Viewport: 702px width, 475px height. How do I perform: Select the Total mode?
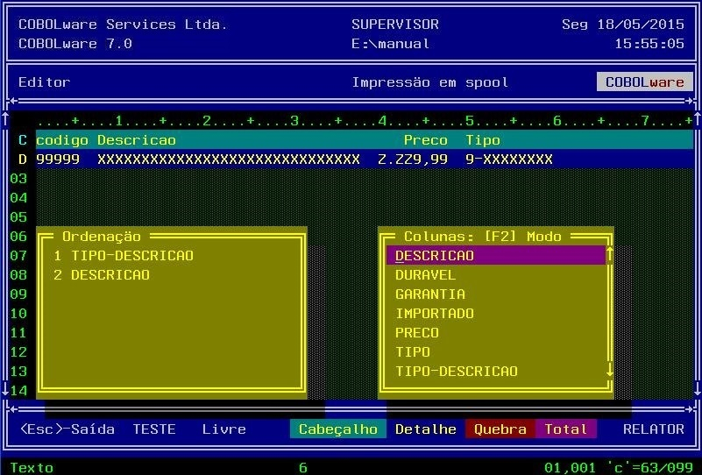[566, 429]
